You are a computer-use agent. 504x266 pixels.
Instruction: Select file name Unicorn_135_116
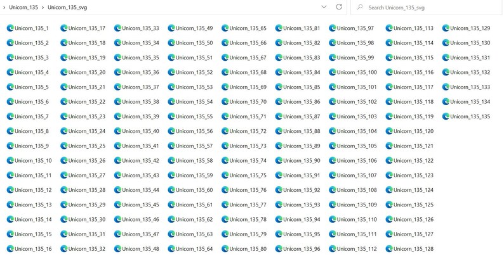414,72
